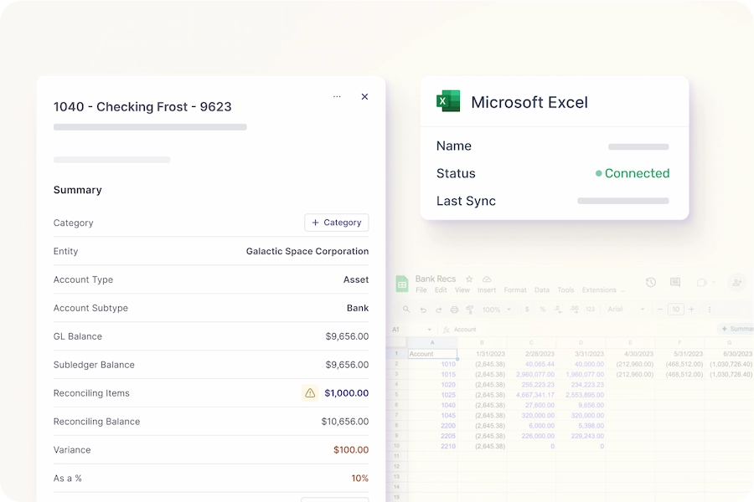This screenshot has height=502, width=754.
Task: Click increase decimal places icon
Action: [574, 310]
